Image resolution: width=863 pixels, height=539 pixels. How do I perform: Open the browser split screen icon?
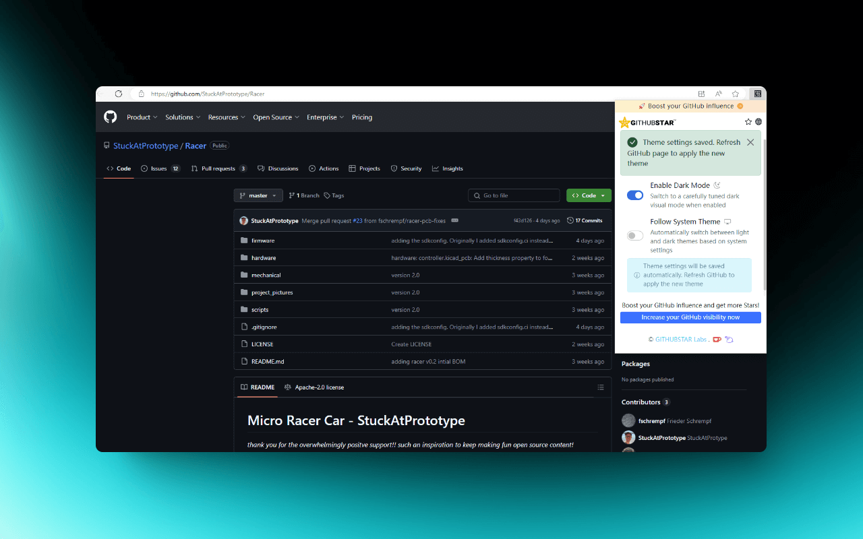point(702,94)
